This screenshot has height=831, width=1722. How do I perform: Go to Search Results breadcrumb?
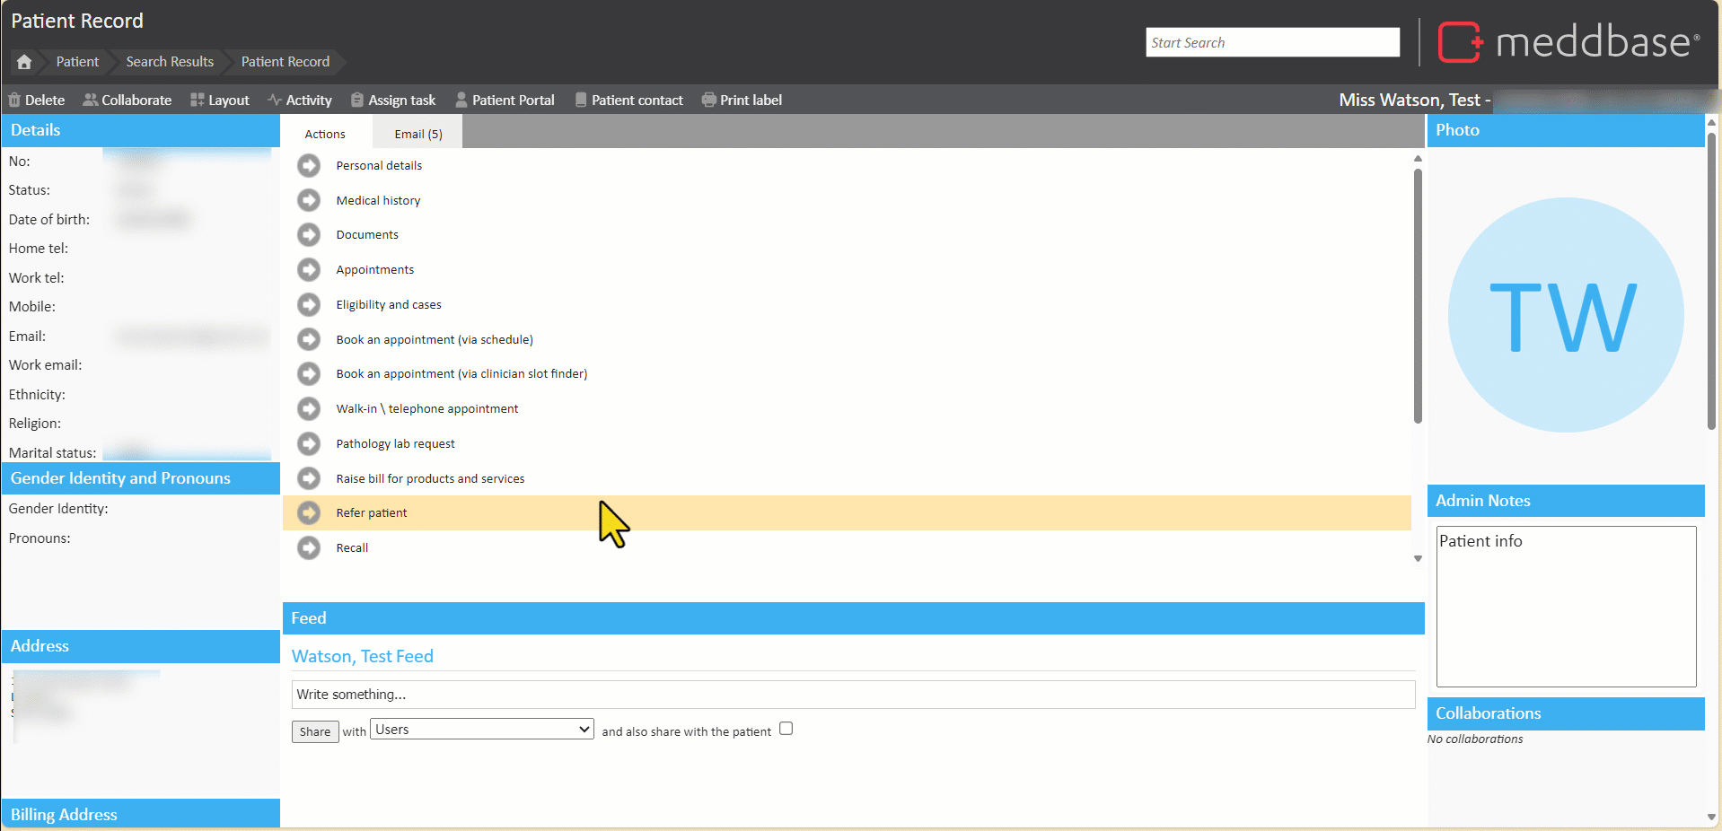pos(170,62)
